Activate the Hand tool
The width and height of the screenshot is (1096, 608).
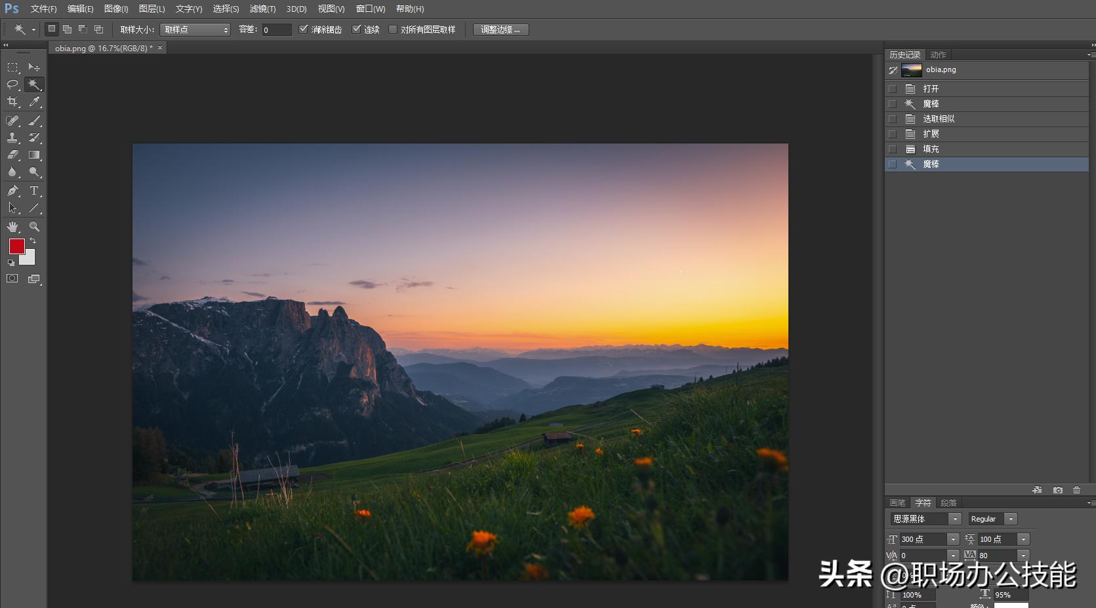click(x=12, y=227)
